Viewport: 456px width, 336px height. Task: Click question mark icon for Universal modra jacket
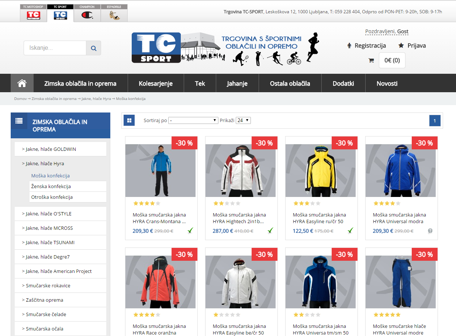tap(430, 231)
